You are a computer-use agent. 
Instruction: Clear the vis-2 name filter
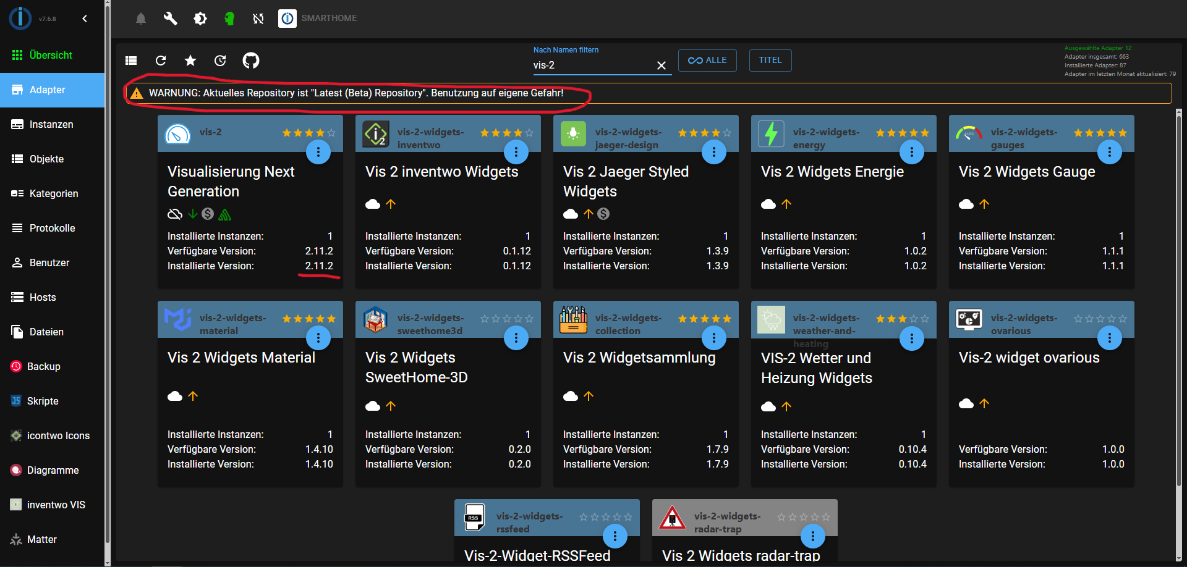[x=661, y=65]
